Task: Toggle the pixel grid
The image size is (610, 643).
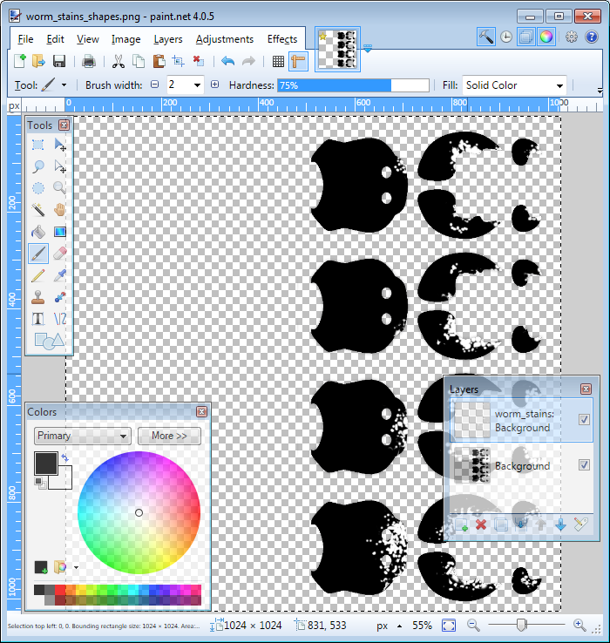Action: pos(278,61)
